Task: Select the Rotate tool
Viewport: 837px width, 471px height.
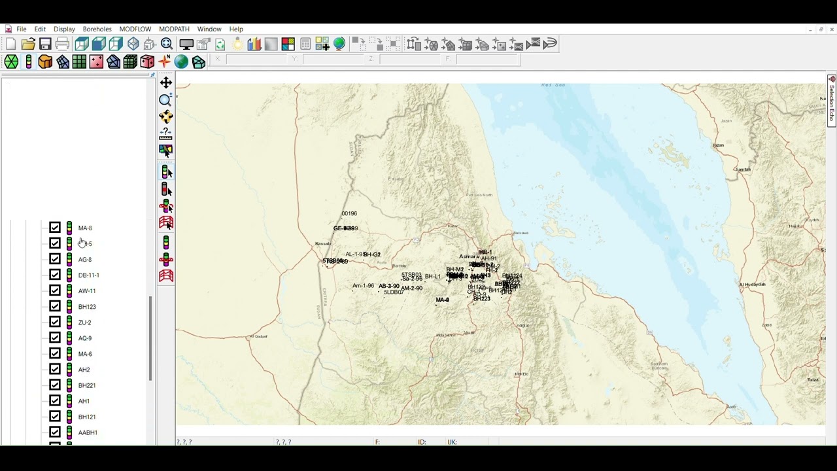Action: tap(165, 116)
